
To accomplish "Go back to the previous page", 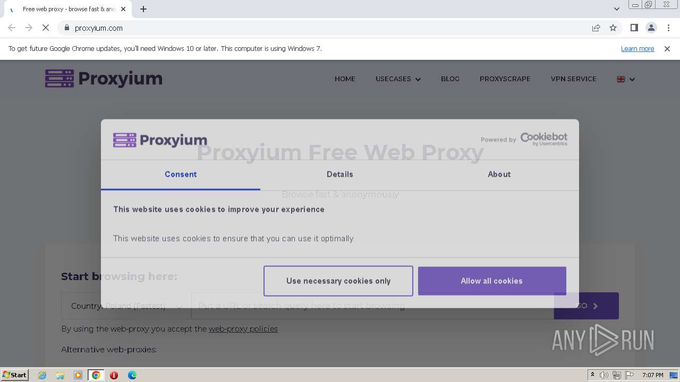I will [12, 28].
